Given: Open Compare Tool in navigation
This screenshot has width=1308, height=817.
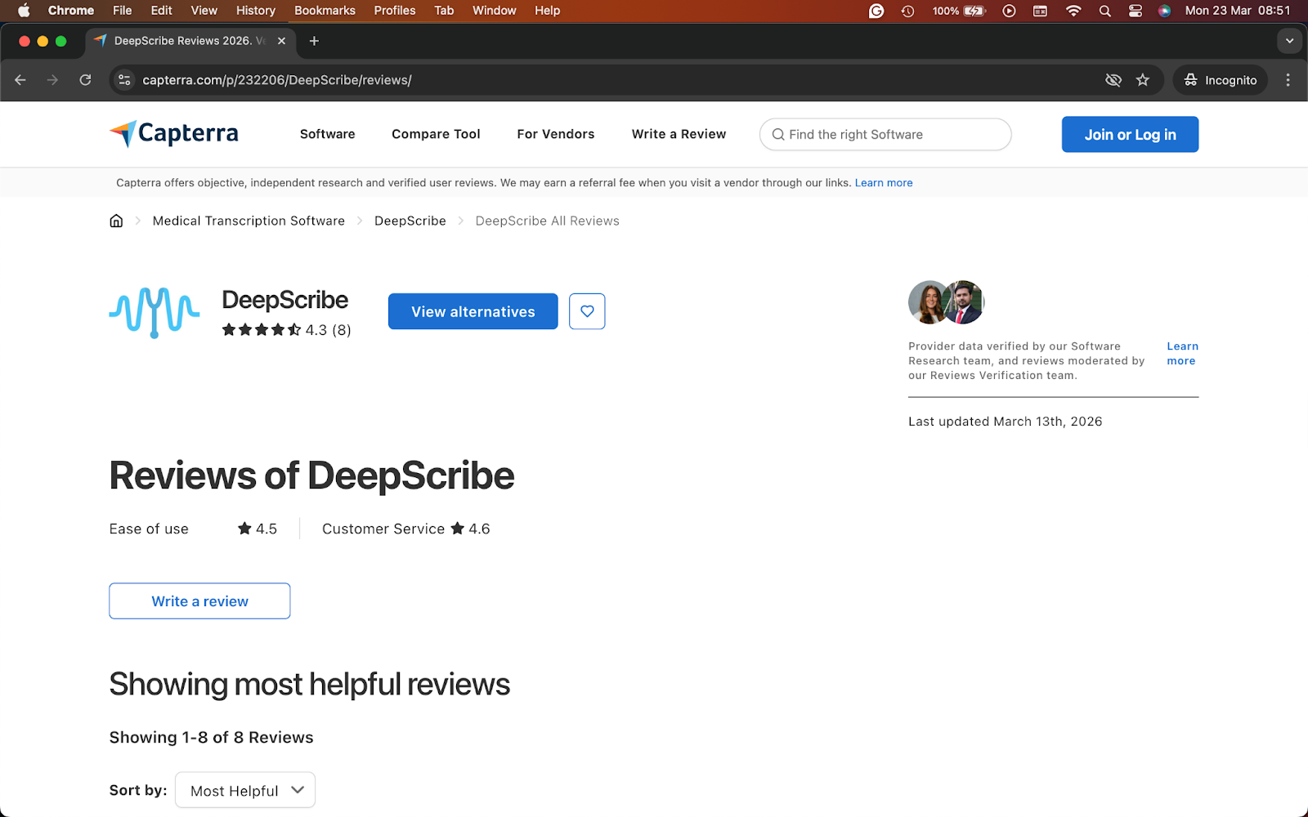Looking at the screenshot, I should tap(436, 134).
